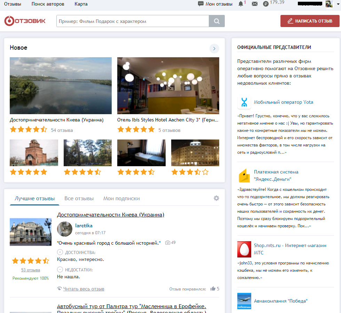Viewport: 341px width, 313px height.
Task: Open Shop.mts.ru Интернет-магазин МТС link
Action: 290,249
